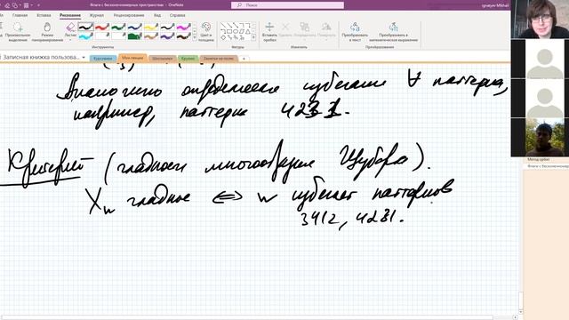Image resolution: width=569 pixels, height=320 pixels.
Task: Open the Справка ribbon tab
Action: [x=178, y=15]
